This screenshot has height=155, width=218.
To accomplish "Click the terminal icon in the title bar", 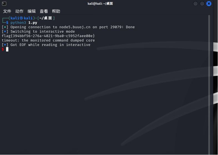I will [x=4, y=4].
